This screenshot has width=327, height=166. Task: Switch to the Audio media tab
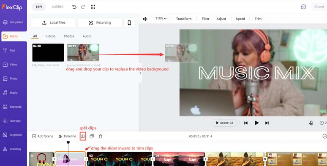coord(87,36)
